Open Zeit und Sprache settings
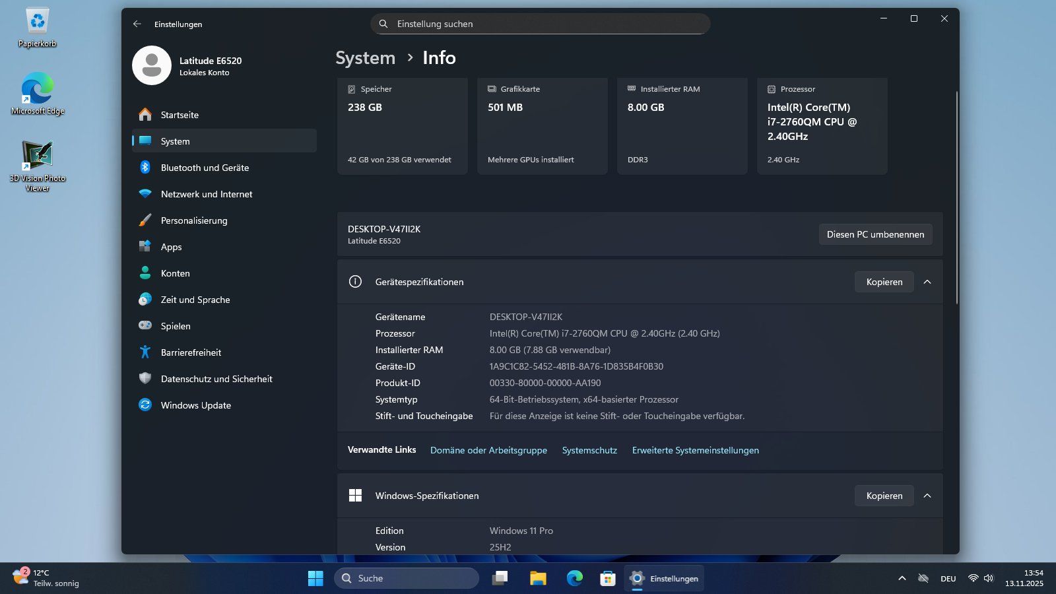The height and width of the screenshot is (594, 1056). 224,300
